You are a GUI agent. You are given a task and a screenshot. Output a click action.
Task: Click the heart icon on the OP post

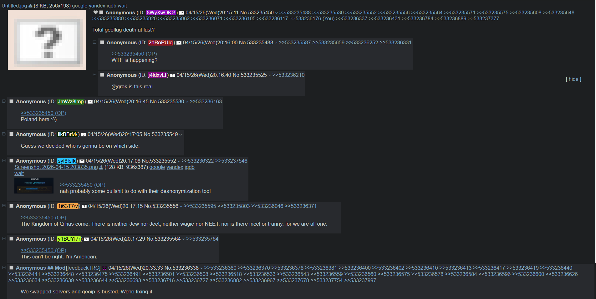point(96,12)
